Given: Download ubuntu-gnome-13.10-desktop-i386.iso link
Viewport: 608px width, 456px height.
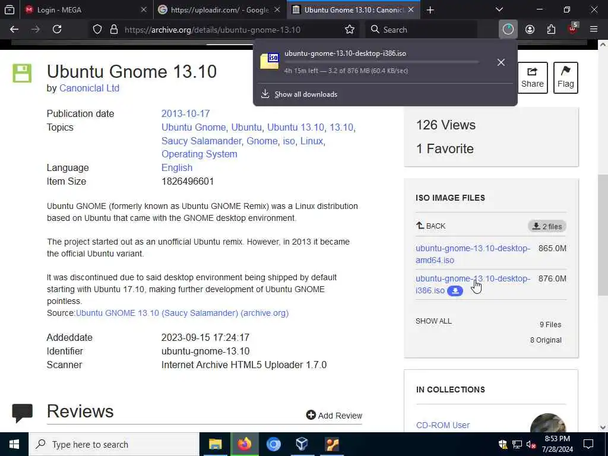Looking at the screenshot, I should pos(473,284).
